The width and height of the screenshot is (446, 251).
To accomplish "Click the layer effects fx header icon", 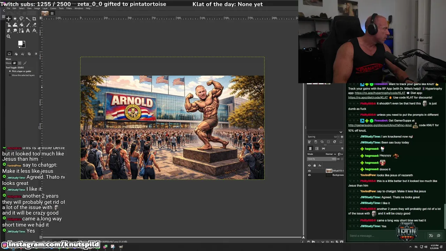I will (x=320, y=166).
